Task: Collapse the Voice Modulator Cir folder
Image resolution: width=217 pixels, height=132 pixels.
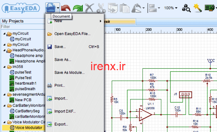Action: [x=4, y=122]
